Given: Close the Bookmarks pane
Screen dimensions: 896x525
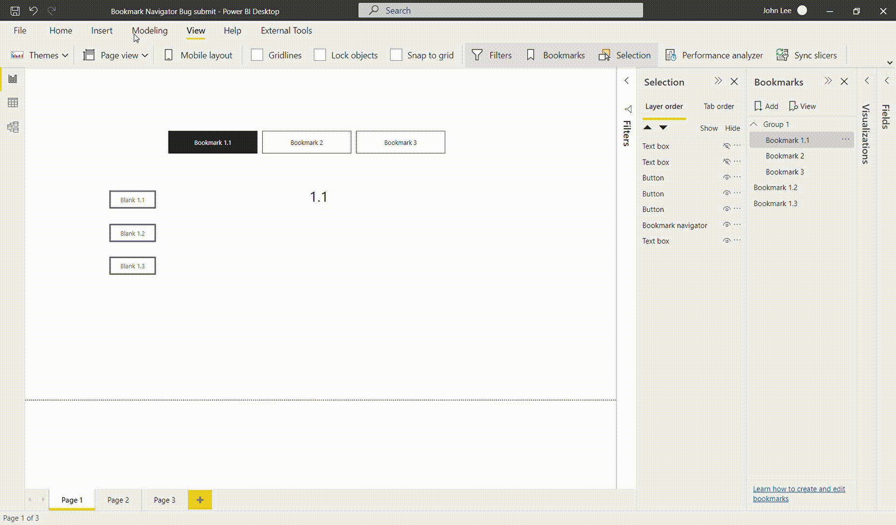Looking at the screenshot, I should pyautogui.click(x=844, y=82).
